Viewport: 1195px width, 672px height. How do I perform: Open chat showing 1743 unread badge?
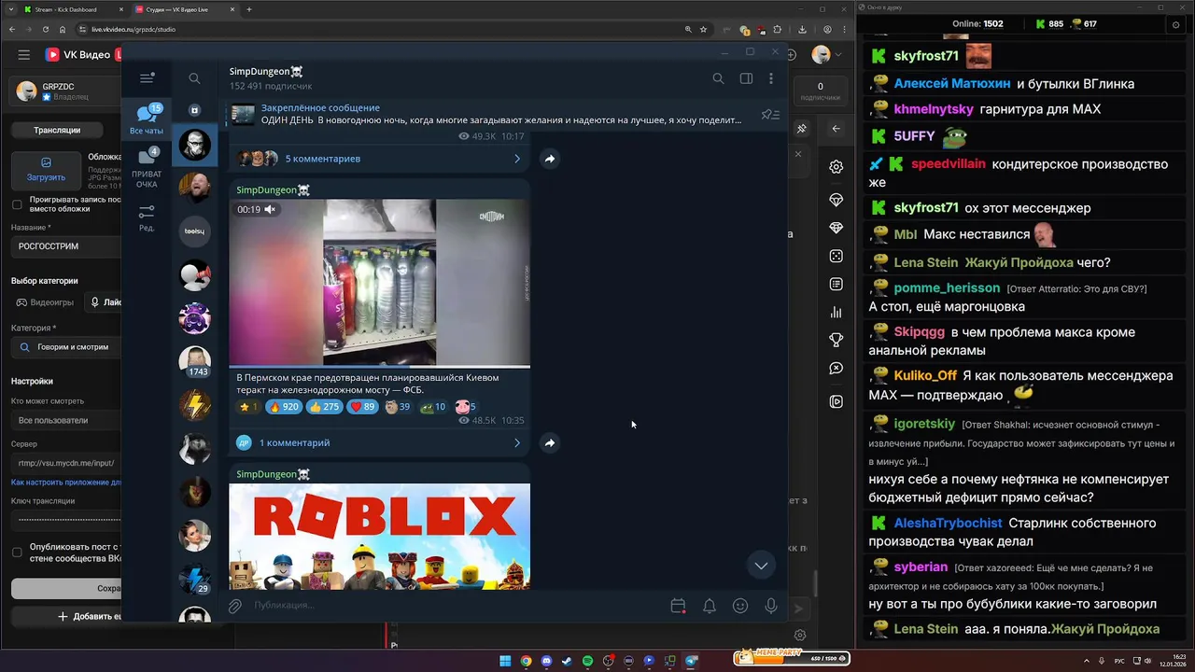pyautogui.click(x=194, y=361)
